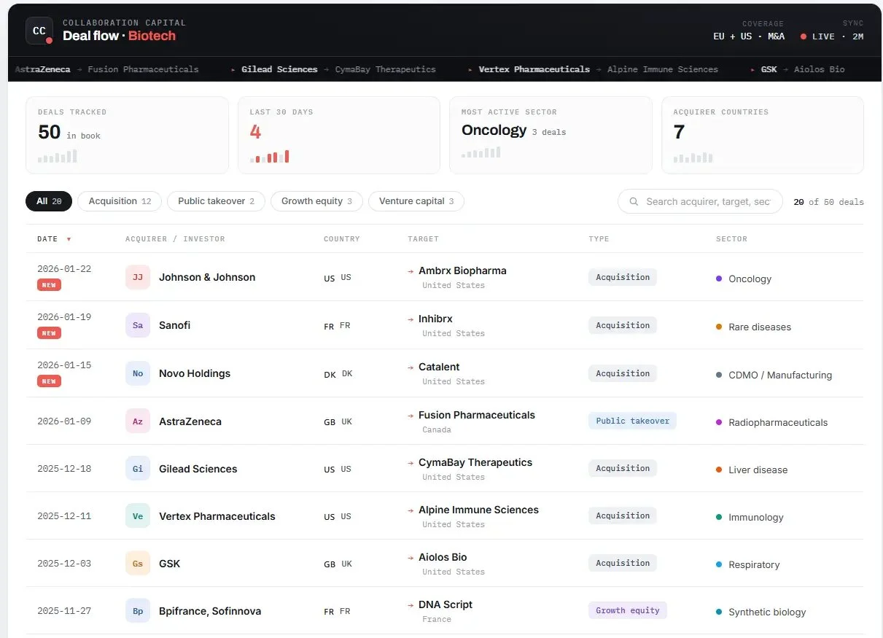Sort by COUNTRY column header

pyautogui.click(x=342, y=239)
